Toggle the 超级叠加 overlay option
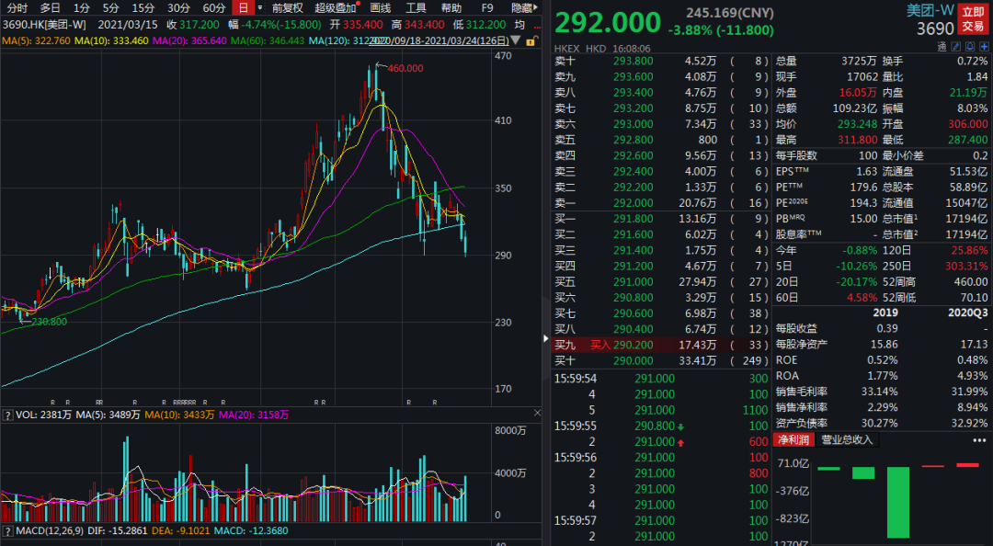The image size is (993, 546). [334, 7]
